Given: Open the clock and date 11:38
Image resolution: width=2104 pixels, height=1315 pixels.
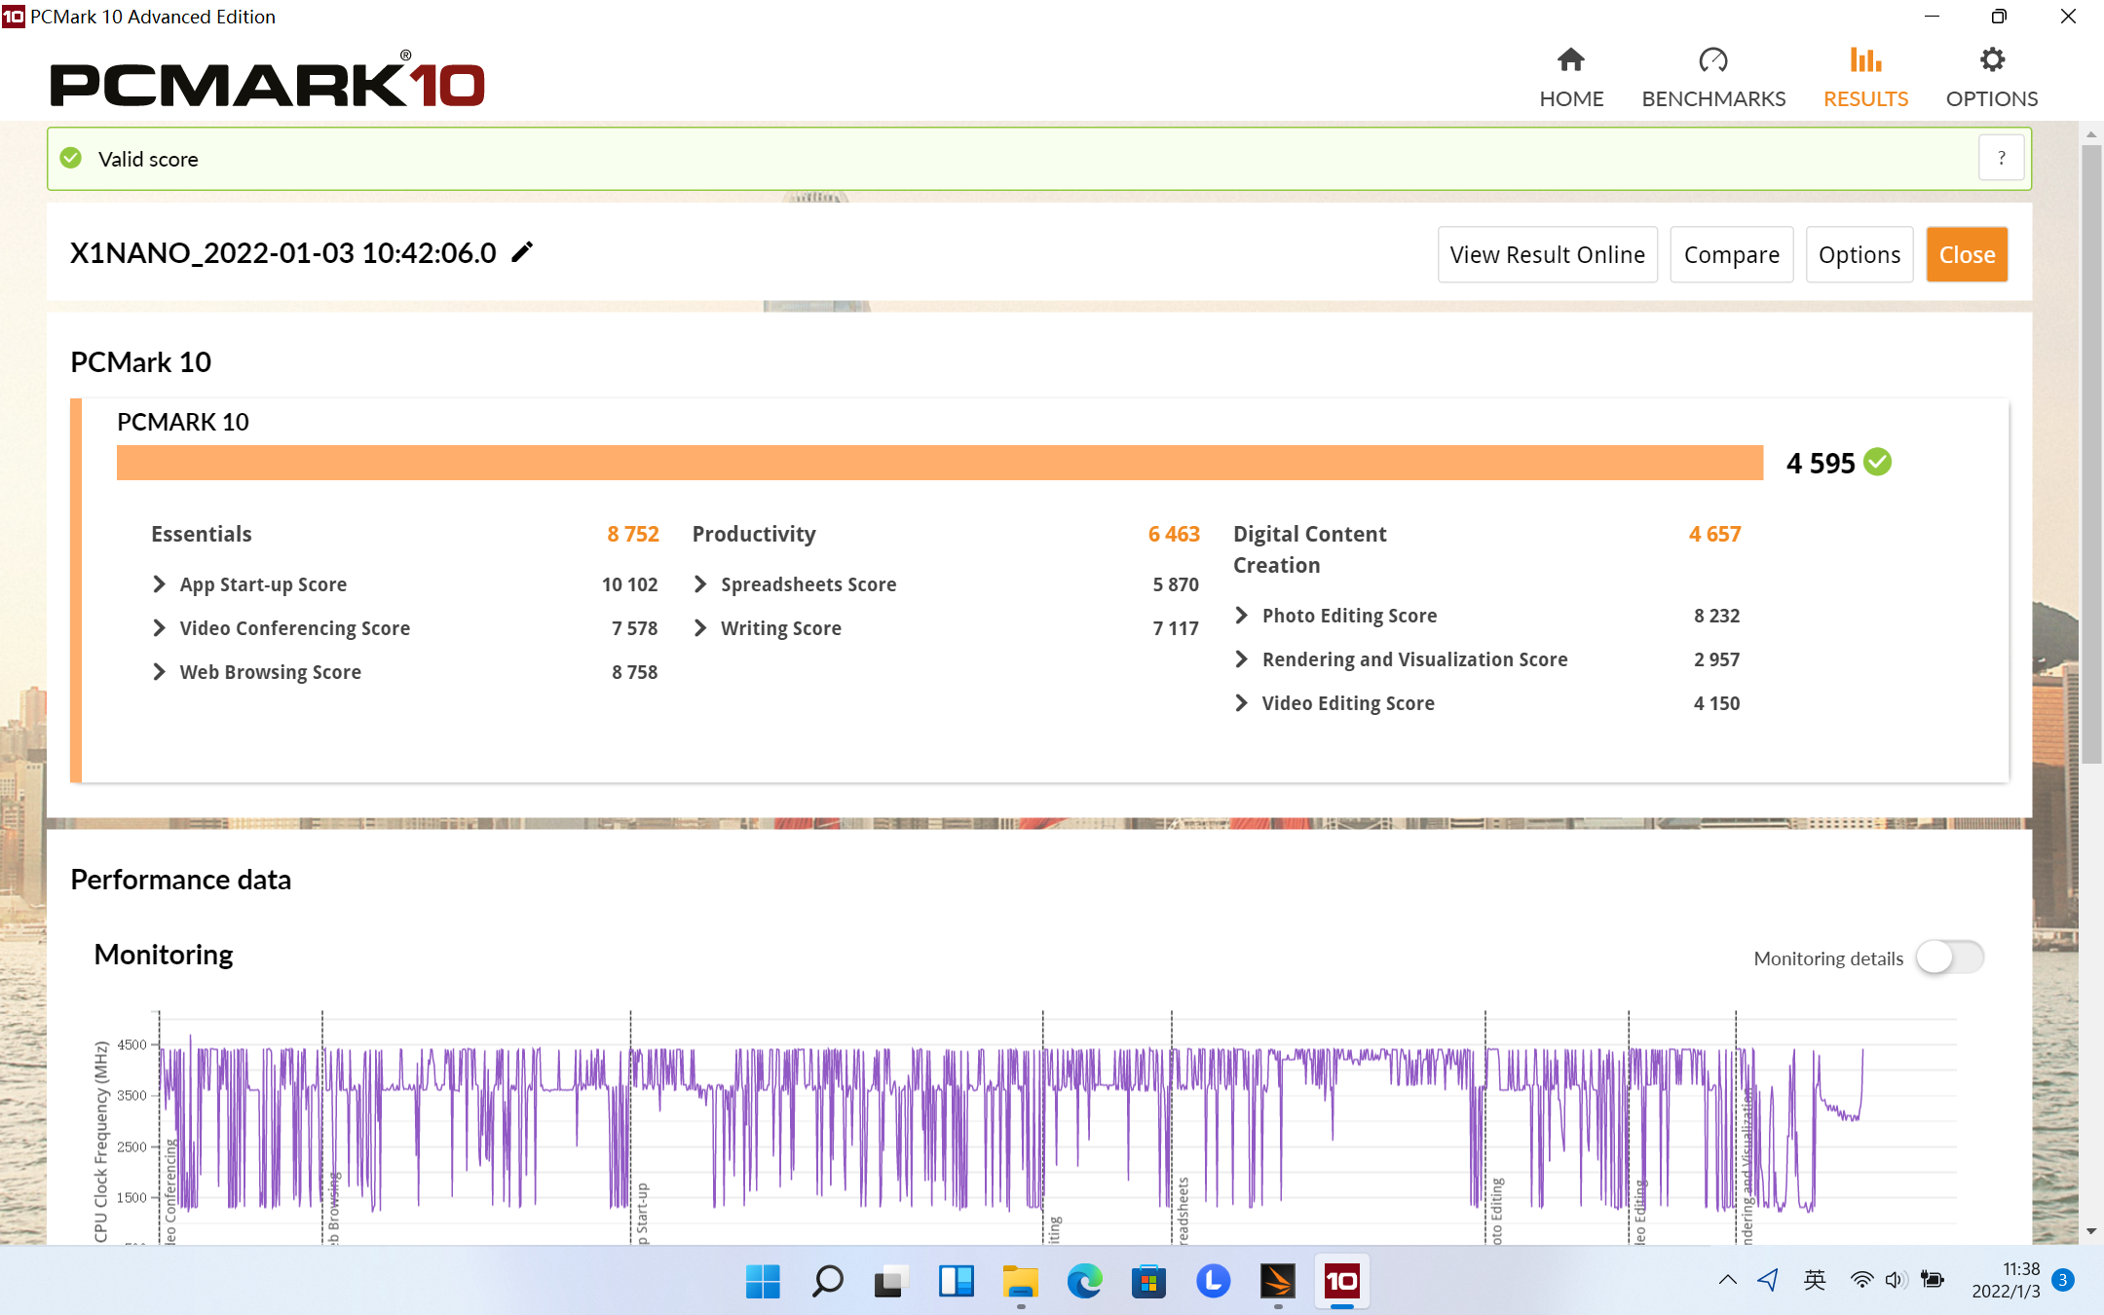Looking at the screenshot, I should point(2006,1280).
